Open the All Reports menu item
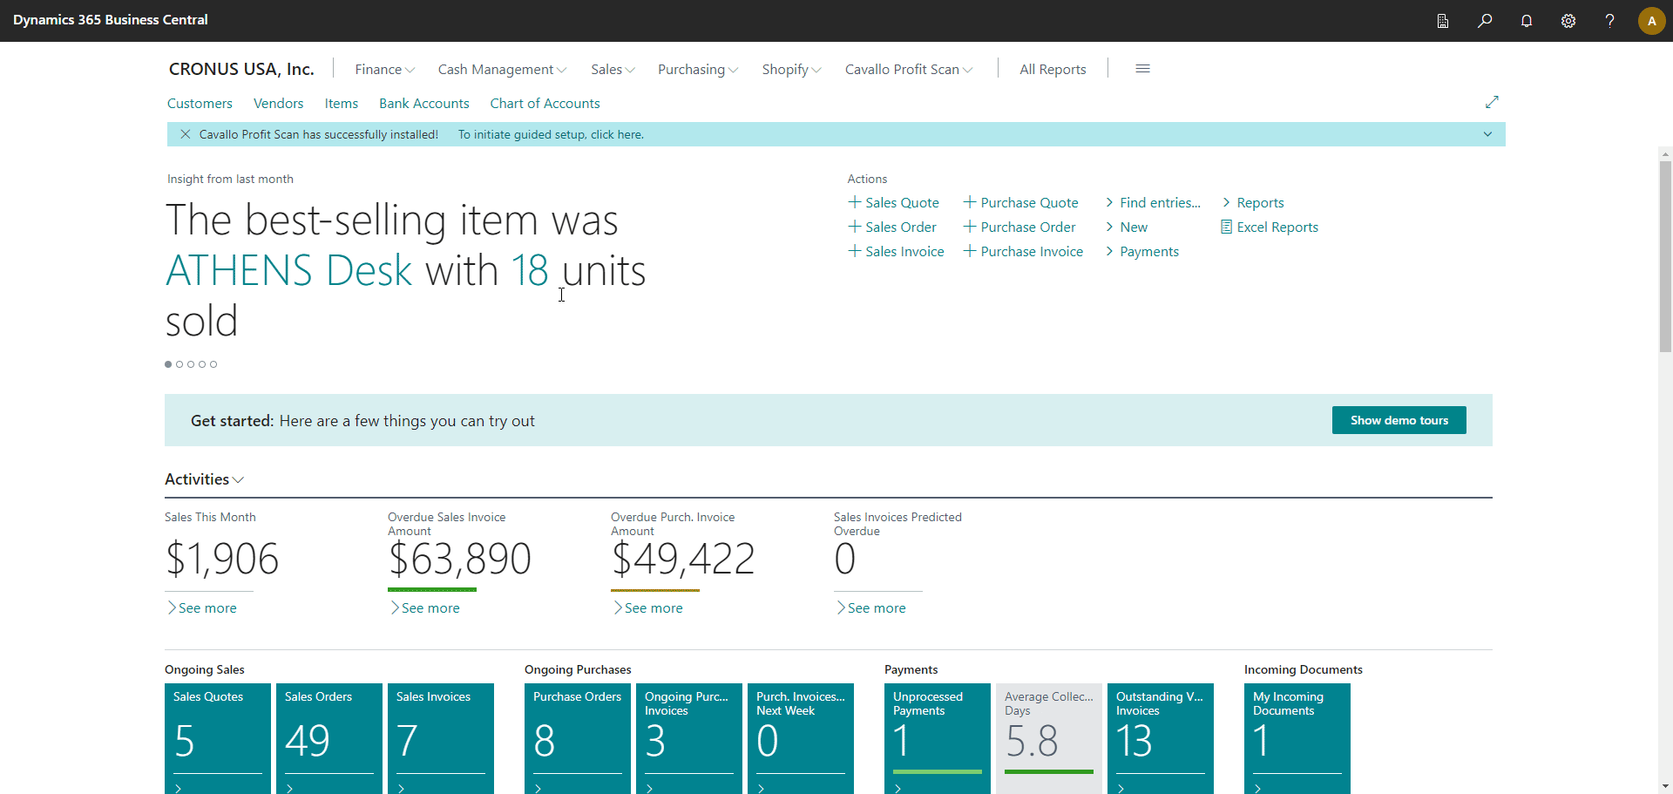This screenshot has height=794, width=1673. [1053, 70]
